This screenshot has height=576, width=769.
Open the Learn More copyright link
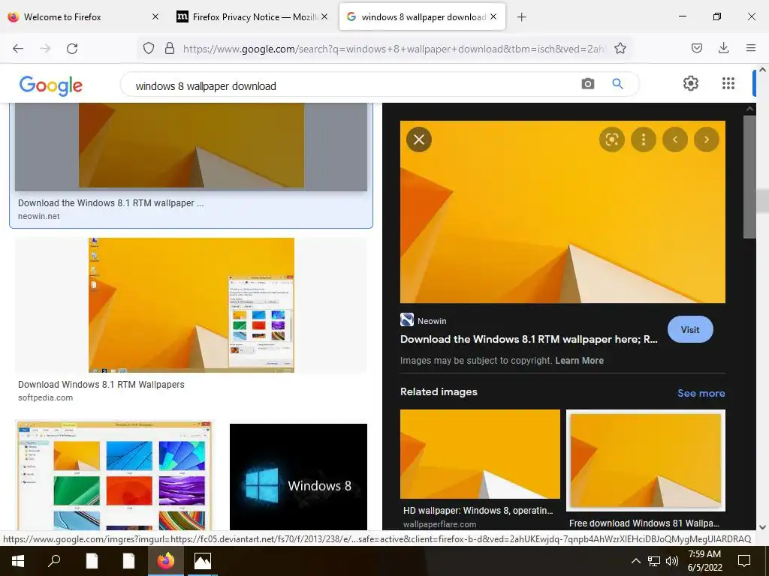[579, 361]
